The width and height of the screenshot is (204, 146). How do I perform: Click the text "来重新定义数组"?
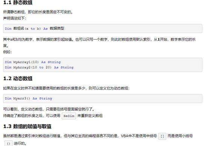click(x=90, y=115)
